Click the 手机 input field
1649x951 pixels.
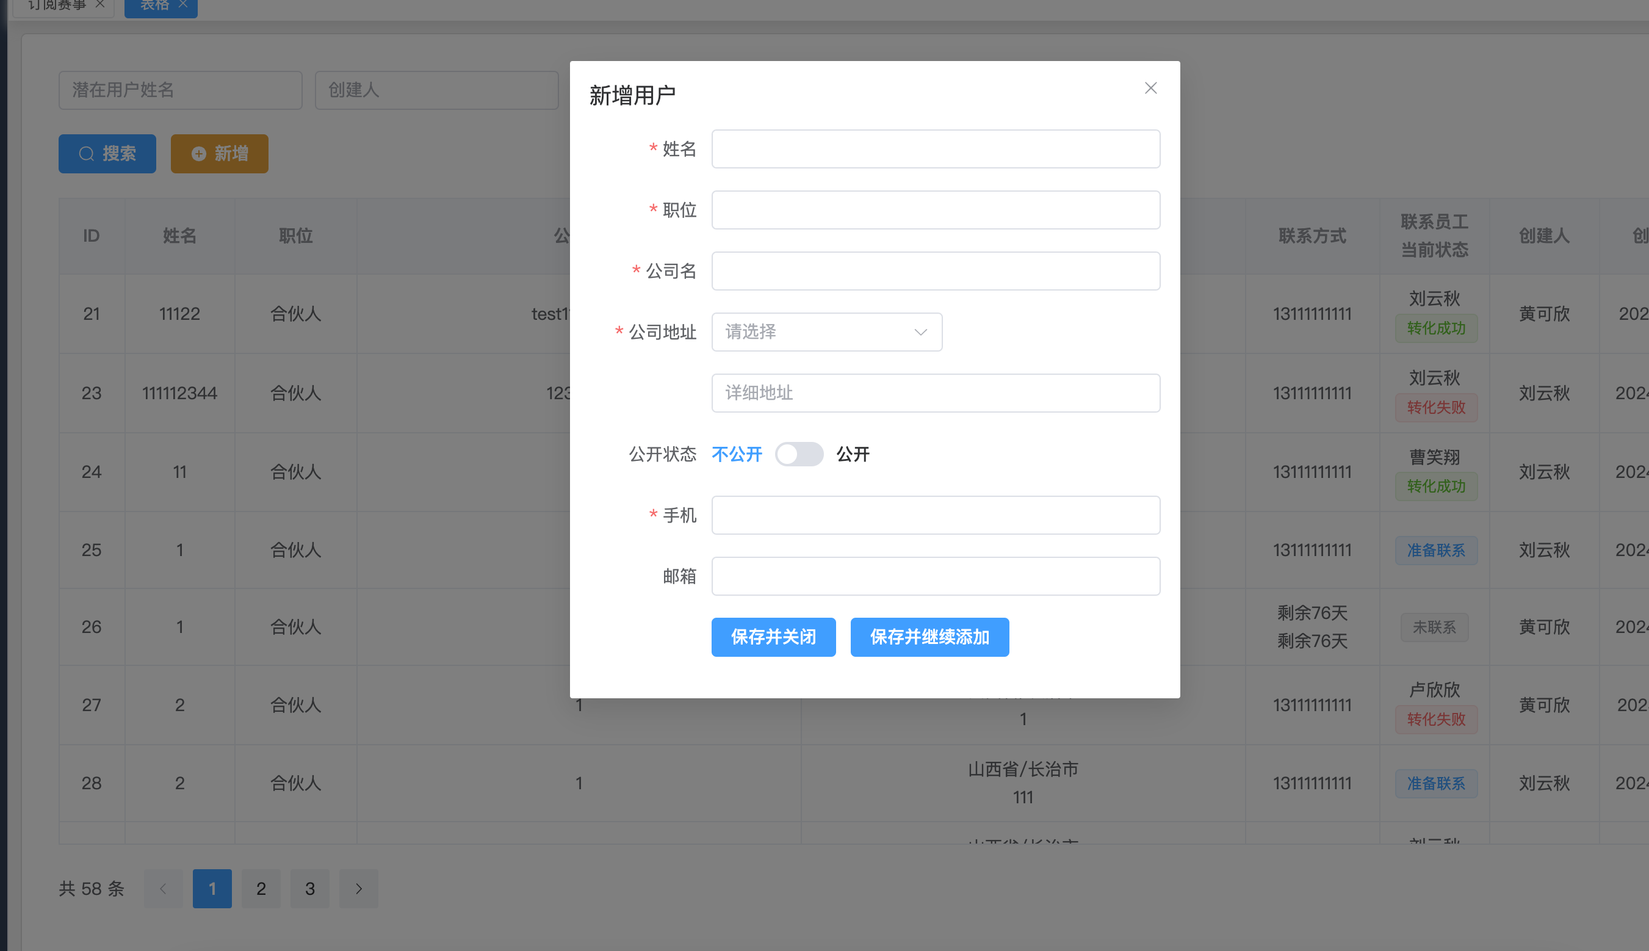tap(934, 515)
